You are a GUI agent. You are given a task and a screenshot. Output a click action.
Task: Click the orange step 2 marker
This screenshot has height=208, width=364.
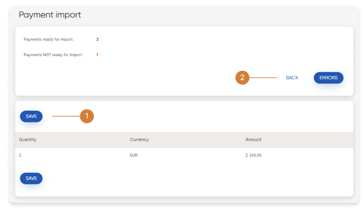tap(242, 78)
